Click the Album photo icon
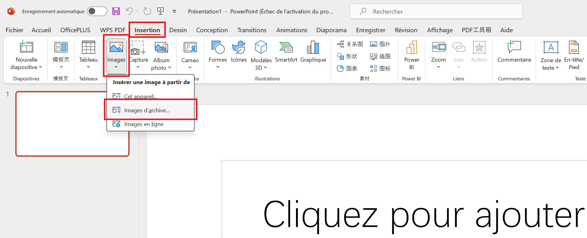This screenshot has width=587, height=238. click(x=161, y=48)
